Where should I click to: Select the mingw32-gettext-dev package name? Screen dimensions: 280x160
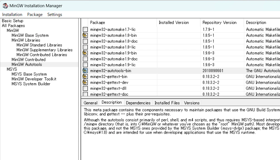[x=109, y=82]
